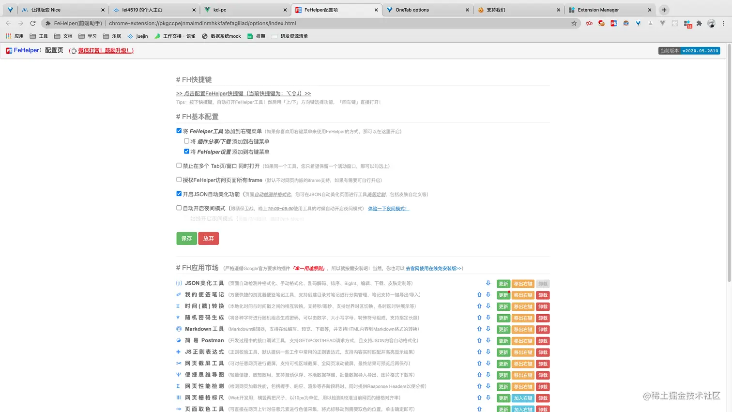Click 加入右键 for 网页栅格标尺
The width and height of the screenshot is (732, 412).
click(x=523, y=398)
